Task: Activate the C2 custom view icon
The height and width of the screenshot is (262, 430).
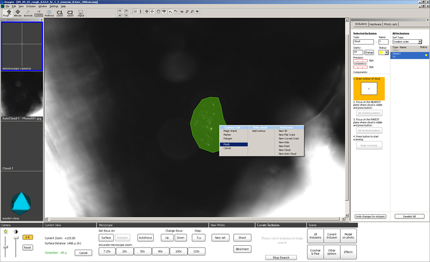Action: click(x=70, y=13)
